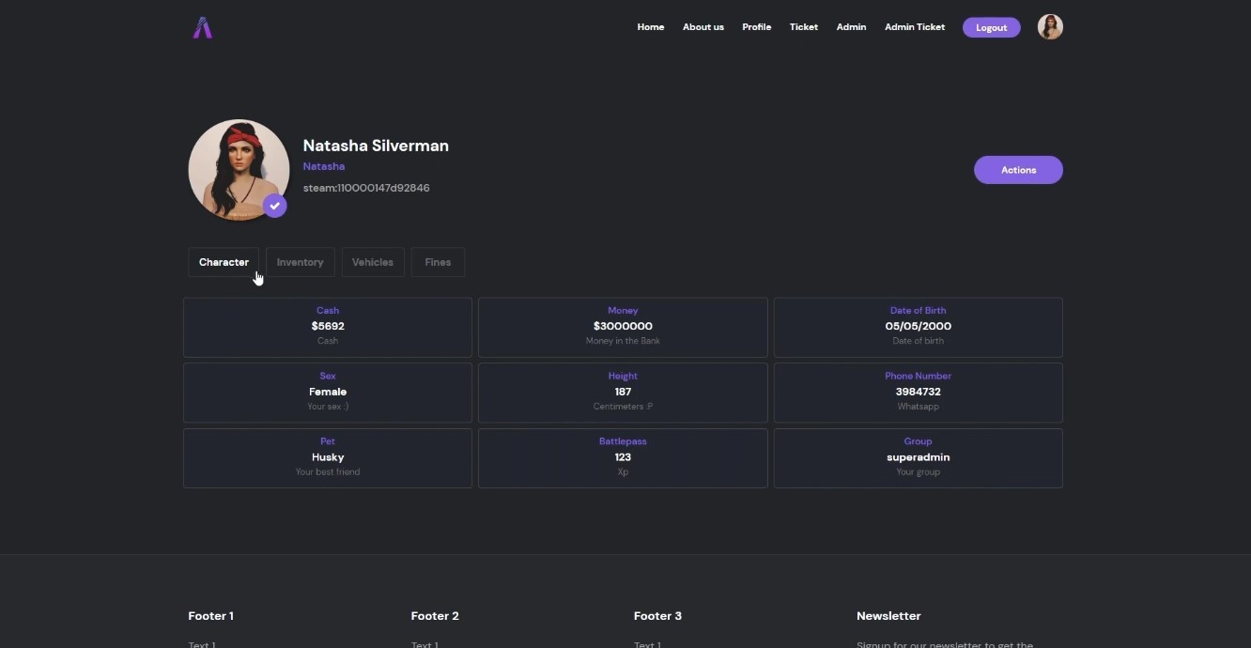Click the Footer 1 heading
Viewport: 1251px width, 648px height.
click(x=211, y=616)
